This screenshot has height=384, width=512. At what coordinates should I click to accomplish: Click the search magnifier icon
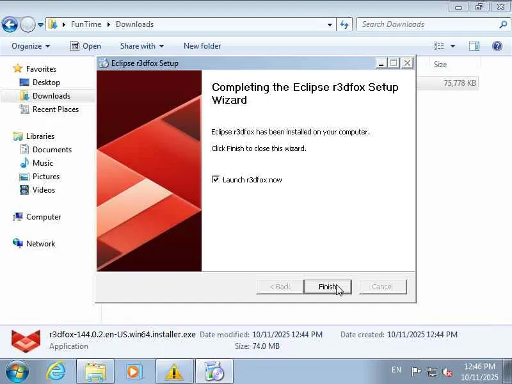tap(503, 24)
